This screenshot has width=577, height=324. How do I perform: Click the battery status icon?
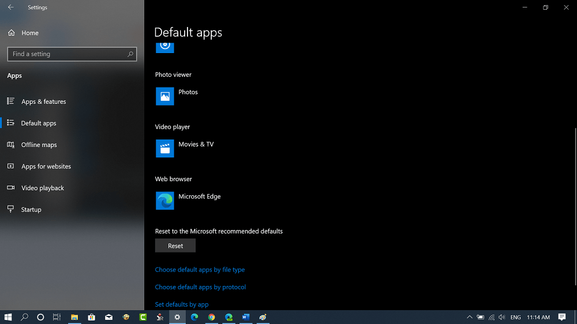click(481, 317)
